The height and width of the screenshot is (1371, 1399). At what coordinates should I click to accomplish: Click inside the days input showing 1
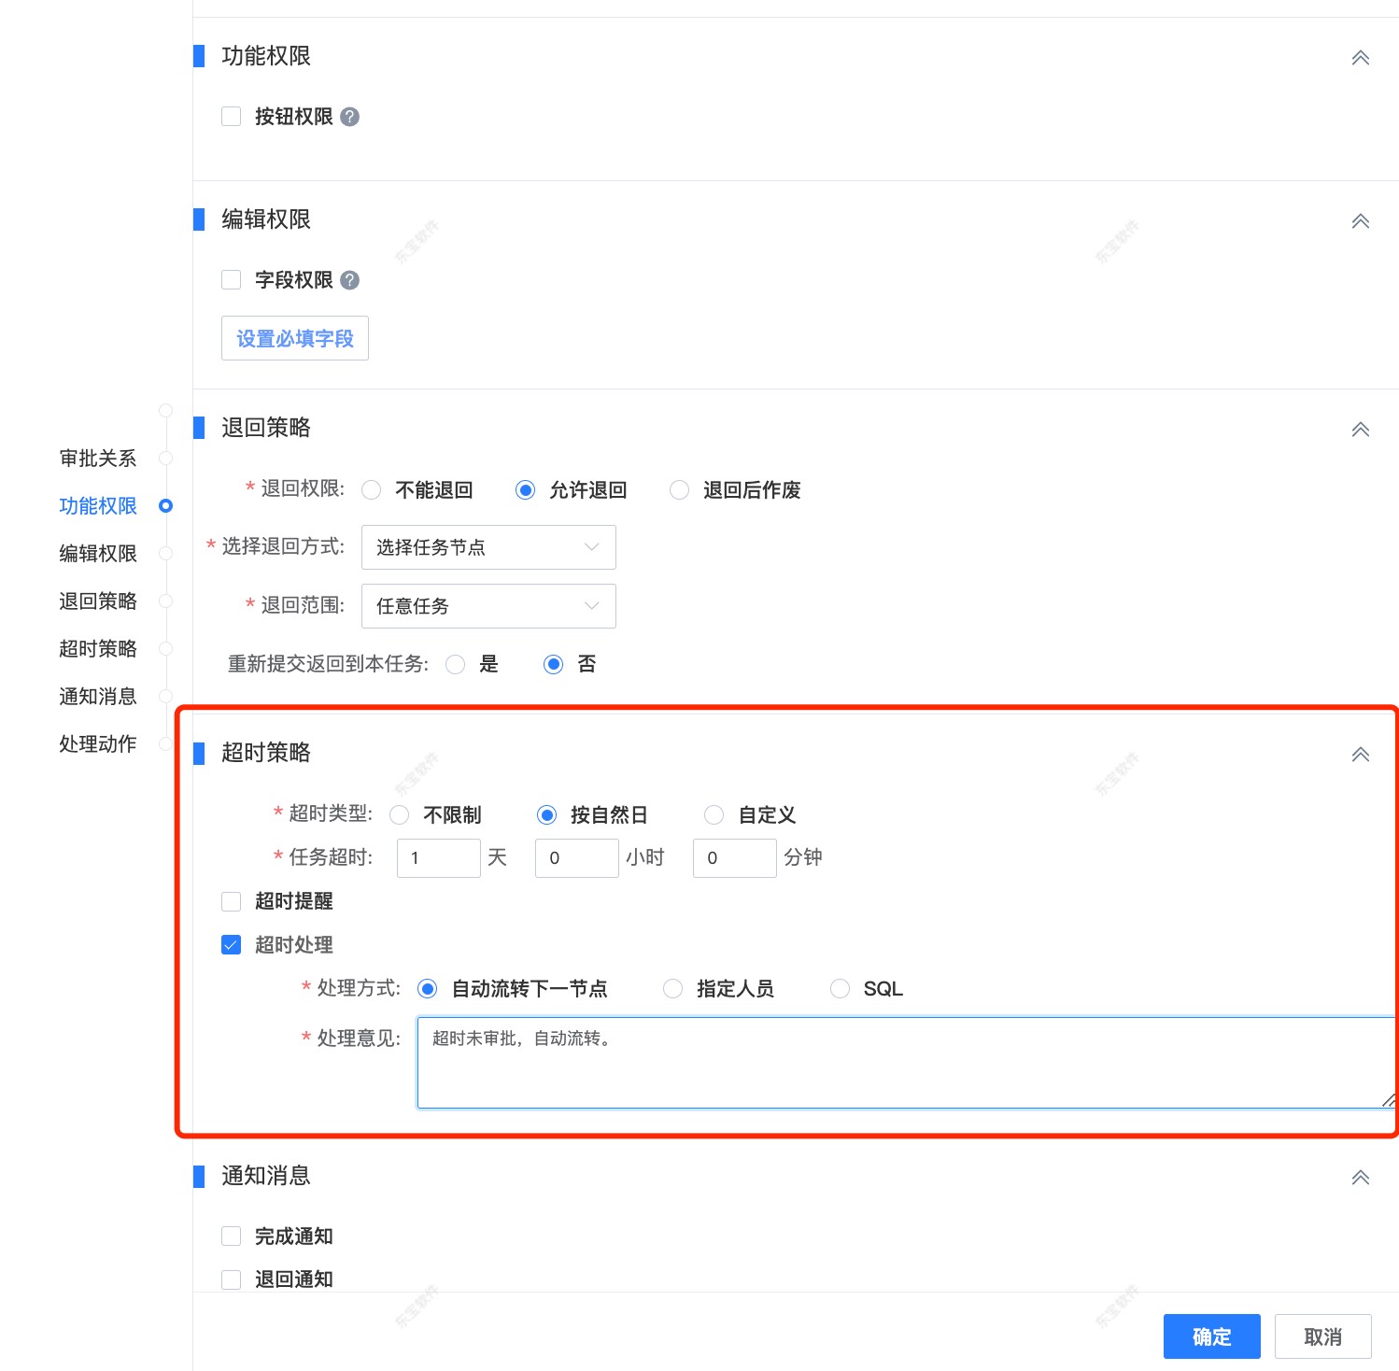point(438,857)
